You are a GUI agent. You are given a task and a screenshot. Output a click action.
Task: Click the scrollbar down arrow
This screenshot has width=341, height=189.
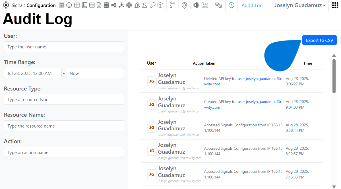(x=334, y=187)
